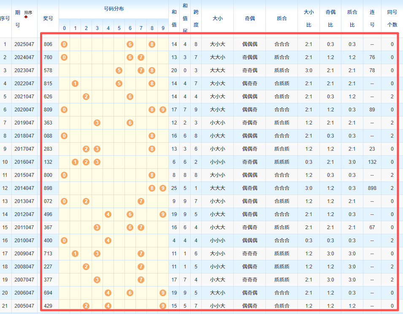Select period number 2020047

[x=24, y=110]
